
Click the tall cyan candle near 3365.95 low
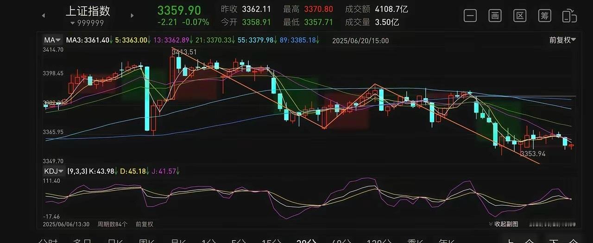click(147, 99)
